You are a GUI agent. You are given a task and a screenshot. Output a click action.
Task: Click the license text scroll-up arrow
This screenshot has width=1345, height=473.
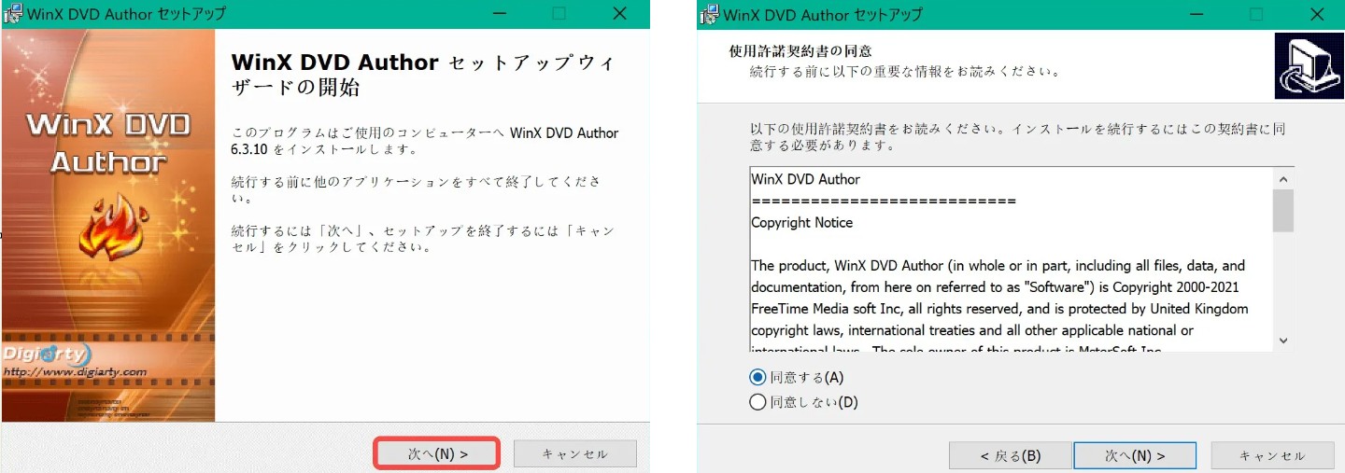click(x=1282, y=179)
